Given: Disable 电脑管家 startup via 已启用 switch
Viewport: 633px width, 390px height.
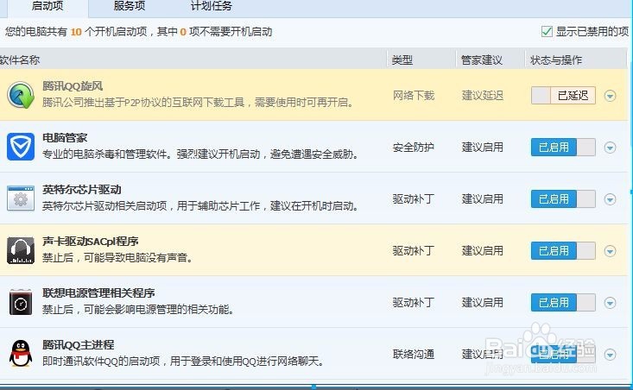Looking at the screenshot, I should [x=563, y=148].
